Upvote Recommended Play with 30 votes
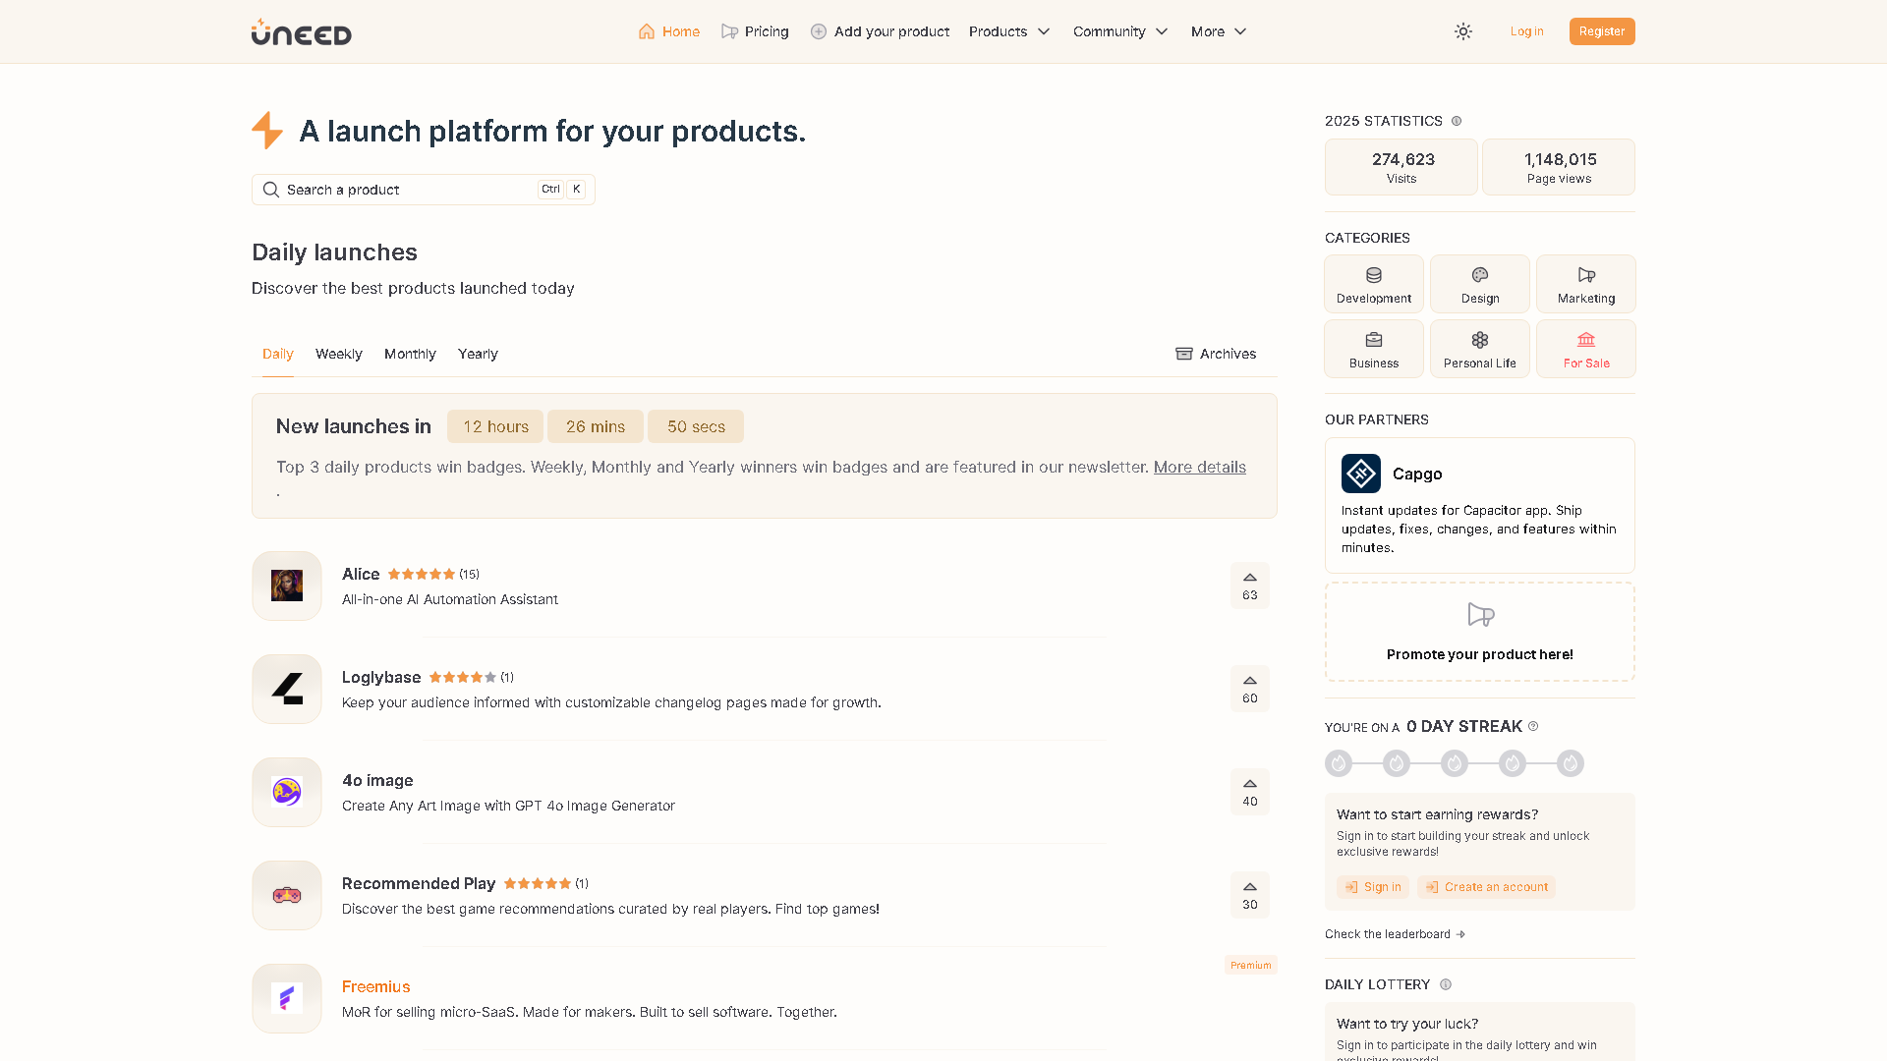 1250,895
